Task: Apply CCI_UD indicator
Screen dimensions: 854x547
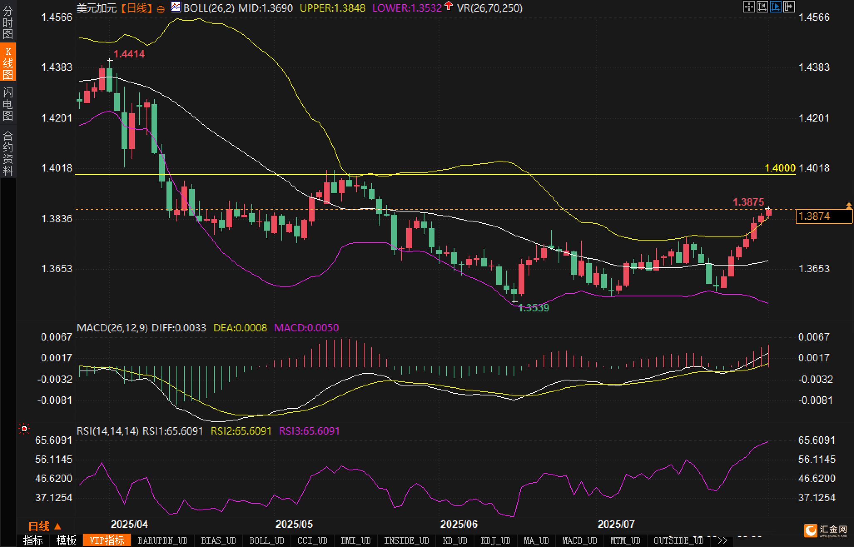Action: (x=313, y=540)
